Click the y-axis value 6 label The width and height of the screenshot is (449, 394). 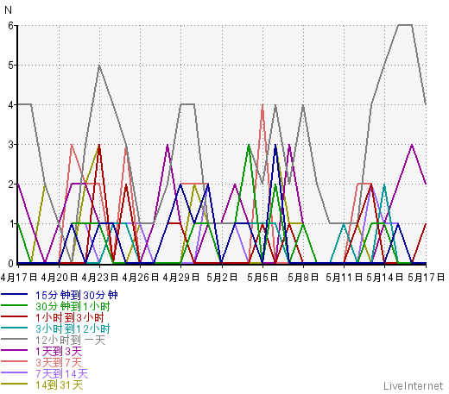pyautogui.click(x=10, y=26)
